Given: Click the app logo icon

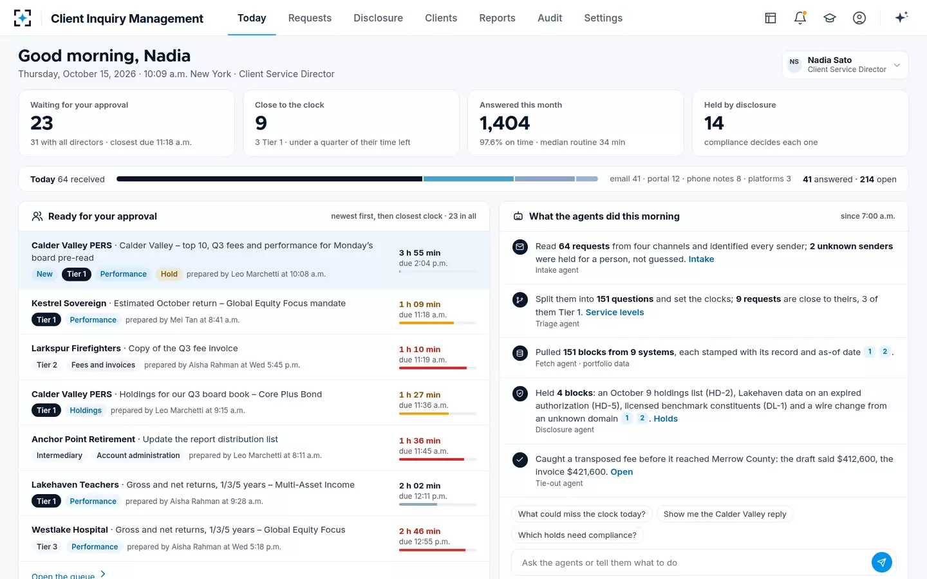Looking at the screenshot, I should [23, 18].
